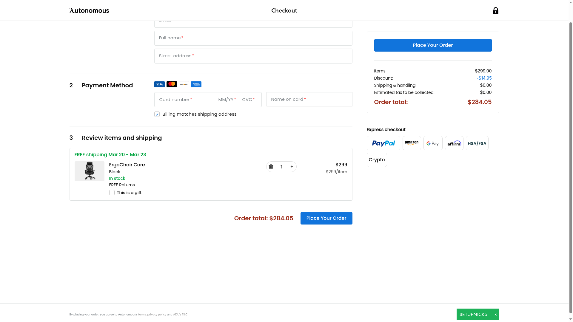Check the This is a gift box
Viewport: 573px width, 322px height.
click(112, 193)
